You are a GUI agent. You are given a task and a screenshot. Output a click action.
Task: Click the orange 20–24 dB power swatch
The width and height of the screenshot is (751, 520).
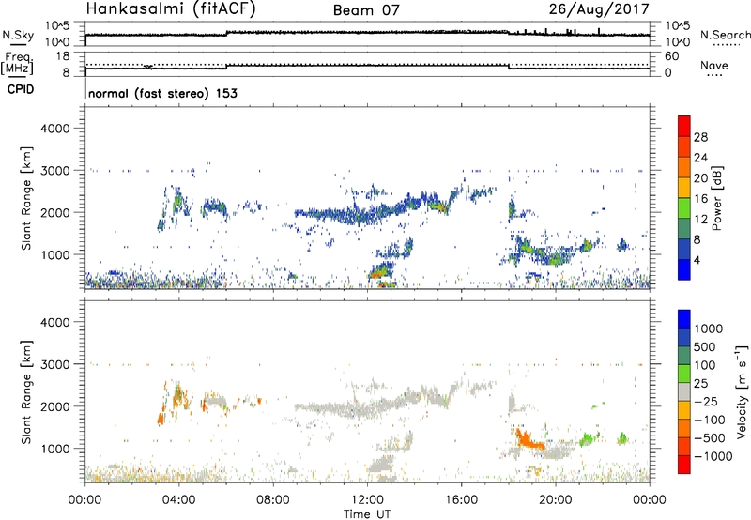point(684,167)
